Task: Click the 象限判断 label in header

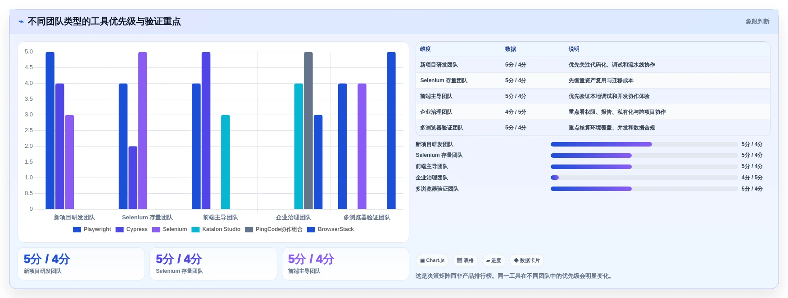Action: tap(757, 22)
